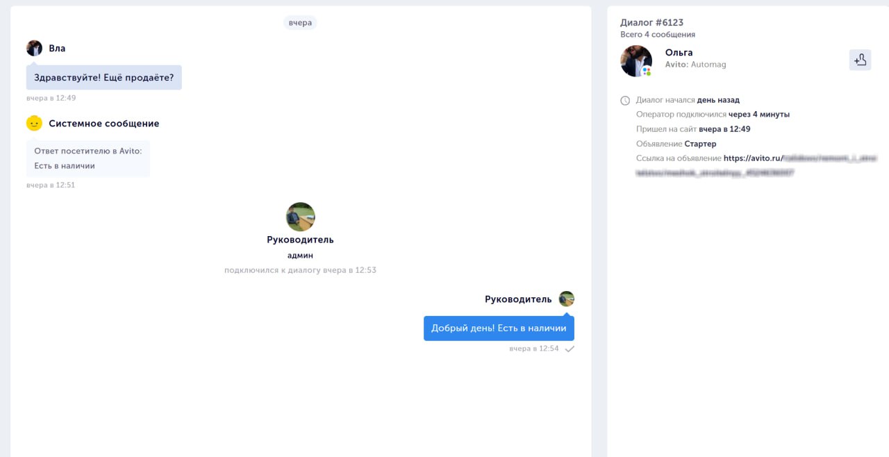Click the 'подключился к диалогу вчера в 12:53' note

300,270
